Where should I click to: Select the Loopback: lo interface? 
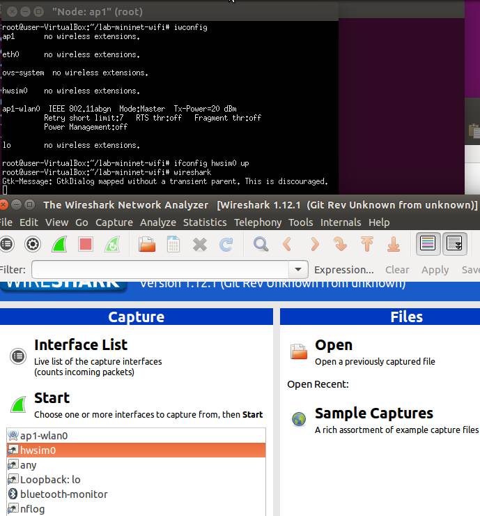click(136, 480)
